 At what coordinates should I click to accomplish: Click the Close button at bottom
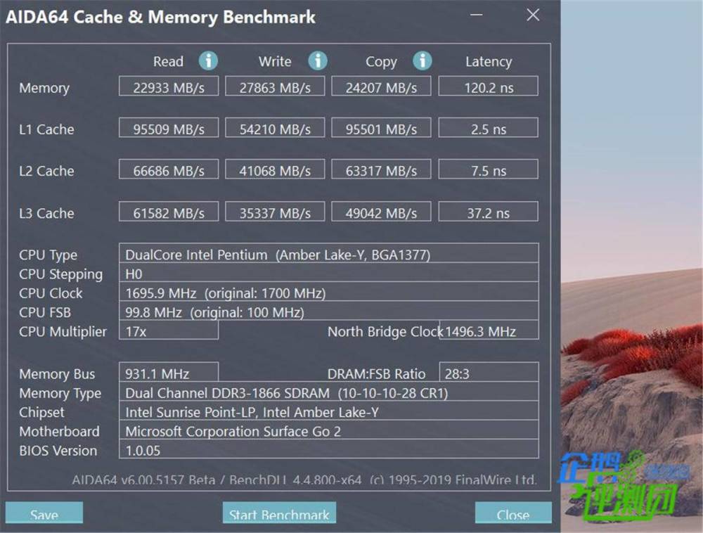[513, 513]
